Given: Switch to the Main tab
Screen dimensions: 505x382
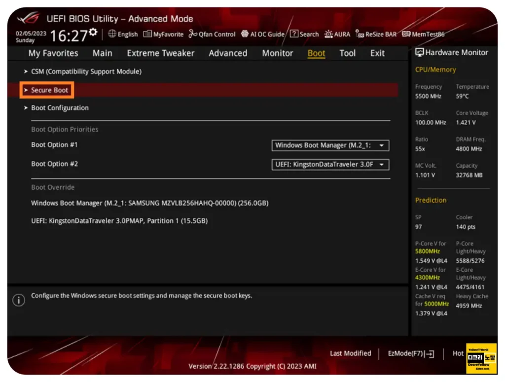Looking at the screenshot, I should pos(103,53).
